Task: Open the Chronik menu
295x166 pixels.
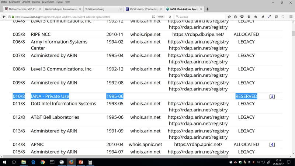Action: point(36,2)
